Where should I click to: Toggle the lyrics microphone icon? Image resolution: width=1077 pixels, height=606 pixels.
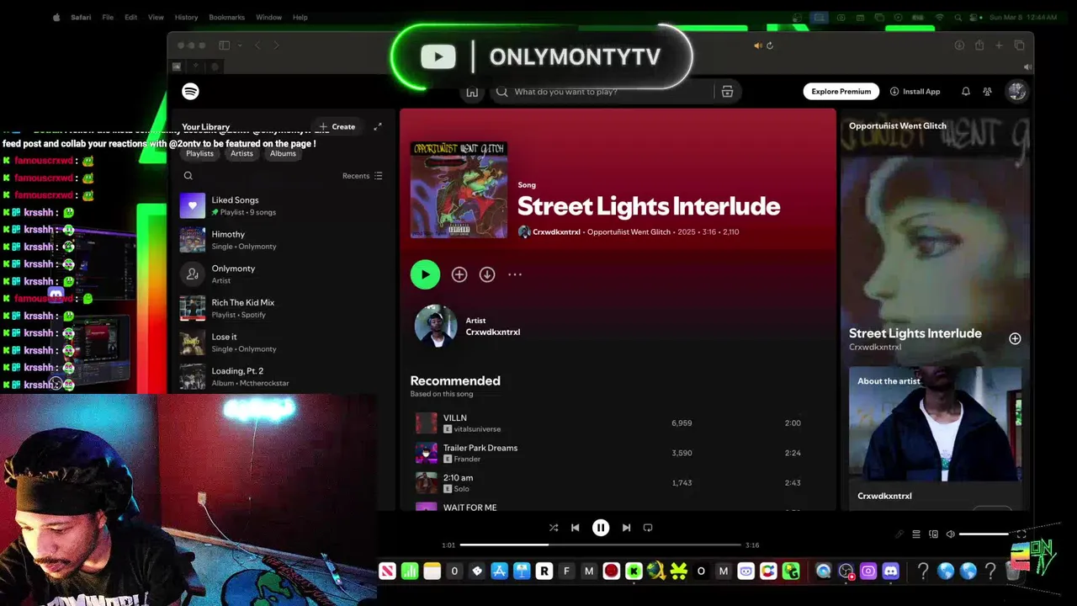click(x=899, y=534)
